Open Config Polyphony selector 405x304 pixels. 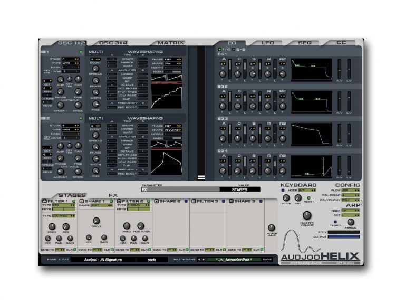351,200
